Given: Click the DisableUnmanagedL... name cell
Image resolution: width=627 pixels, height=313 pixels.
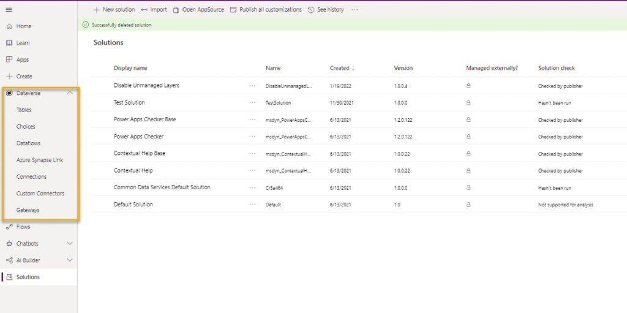Looking at the screenshot, I should 289,86.
